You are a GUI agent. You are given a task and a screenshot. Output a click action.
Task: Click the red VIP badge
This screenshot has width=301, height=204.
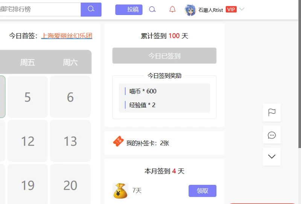pos(231,9)
